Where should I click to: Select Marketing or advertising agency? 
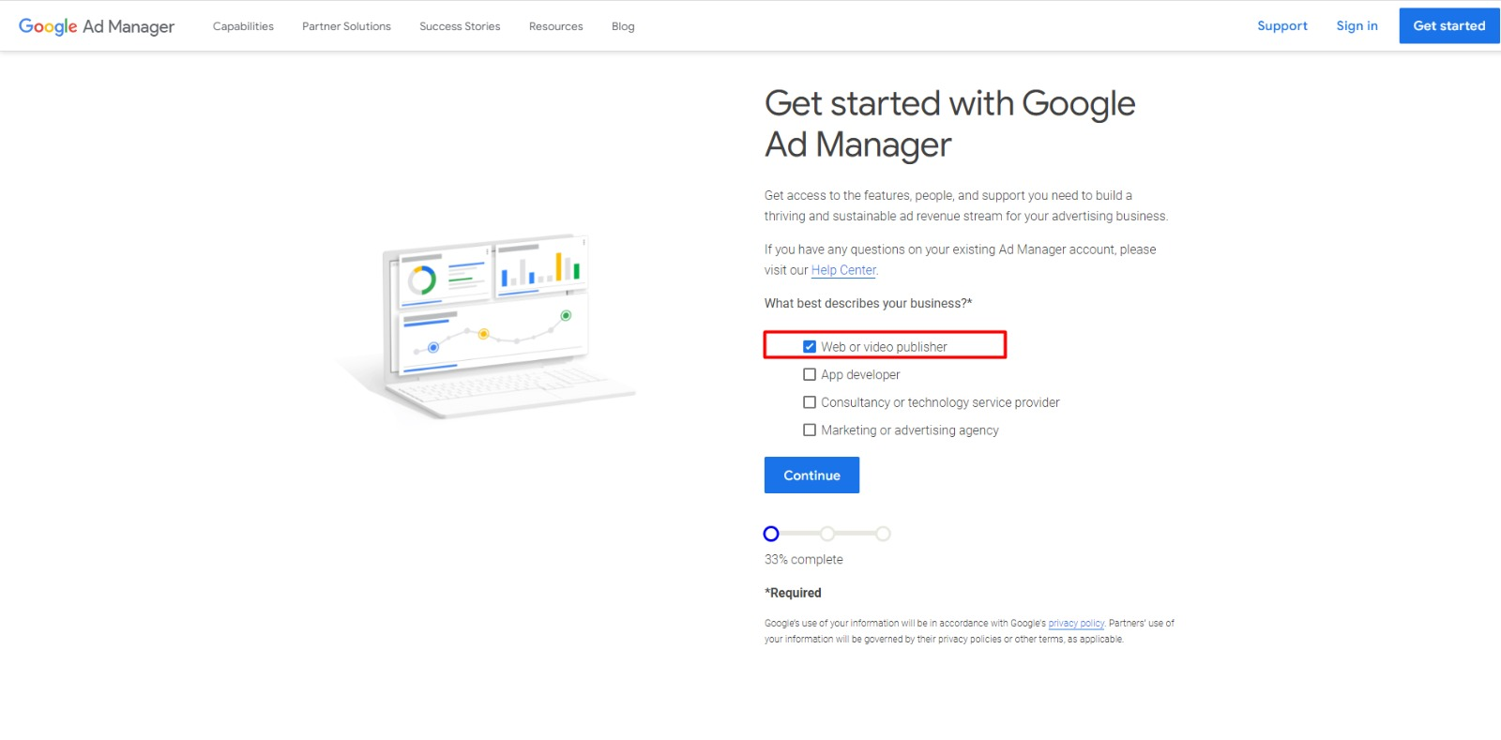pos(810,430)
